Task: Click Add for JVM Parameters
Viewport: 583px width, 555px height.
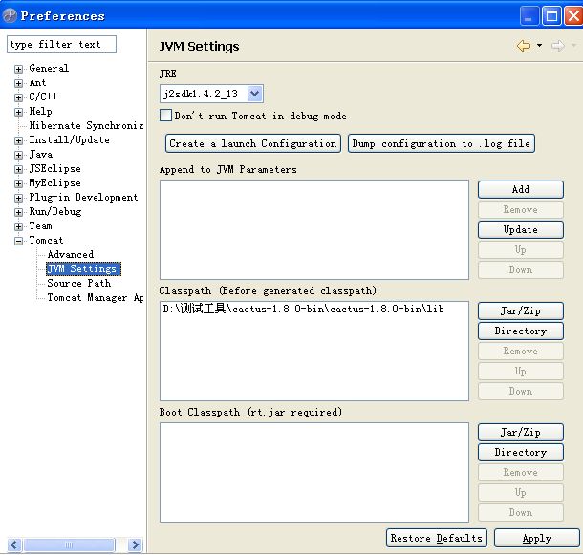Action: pyautogui.click(x=521, y=189)
